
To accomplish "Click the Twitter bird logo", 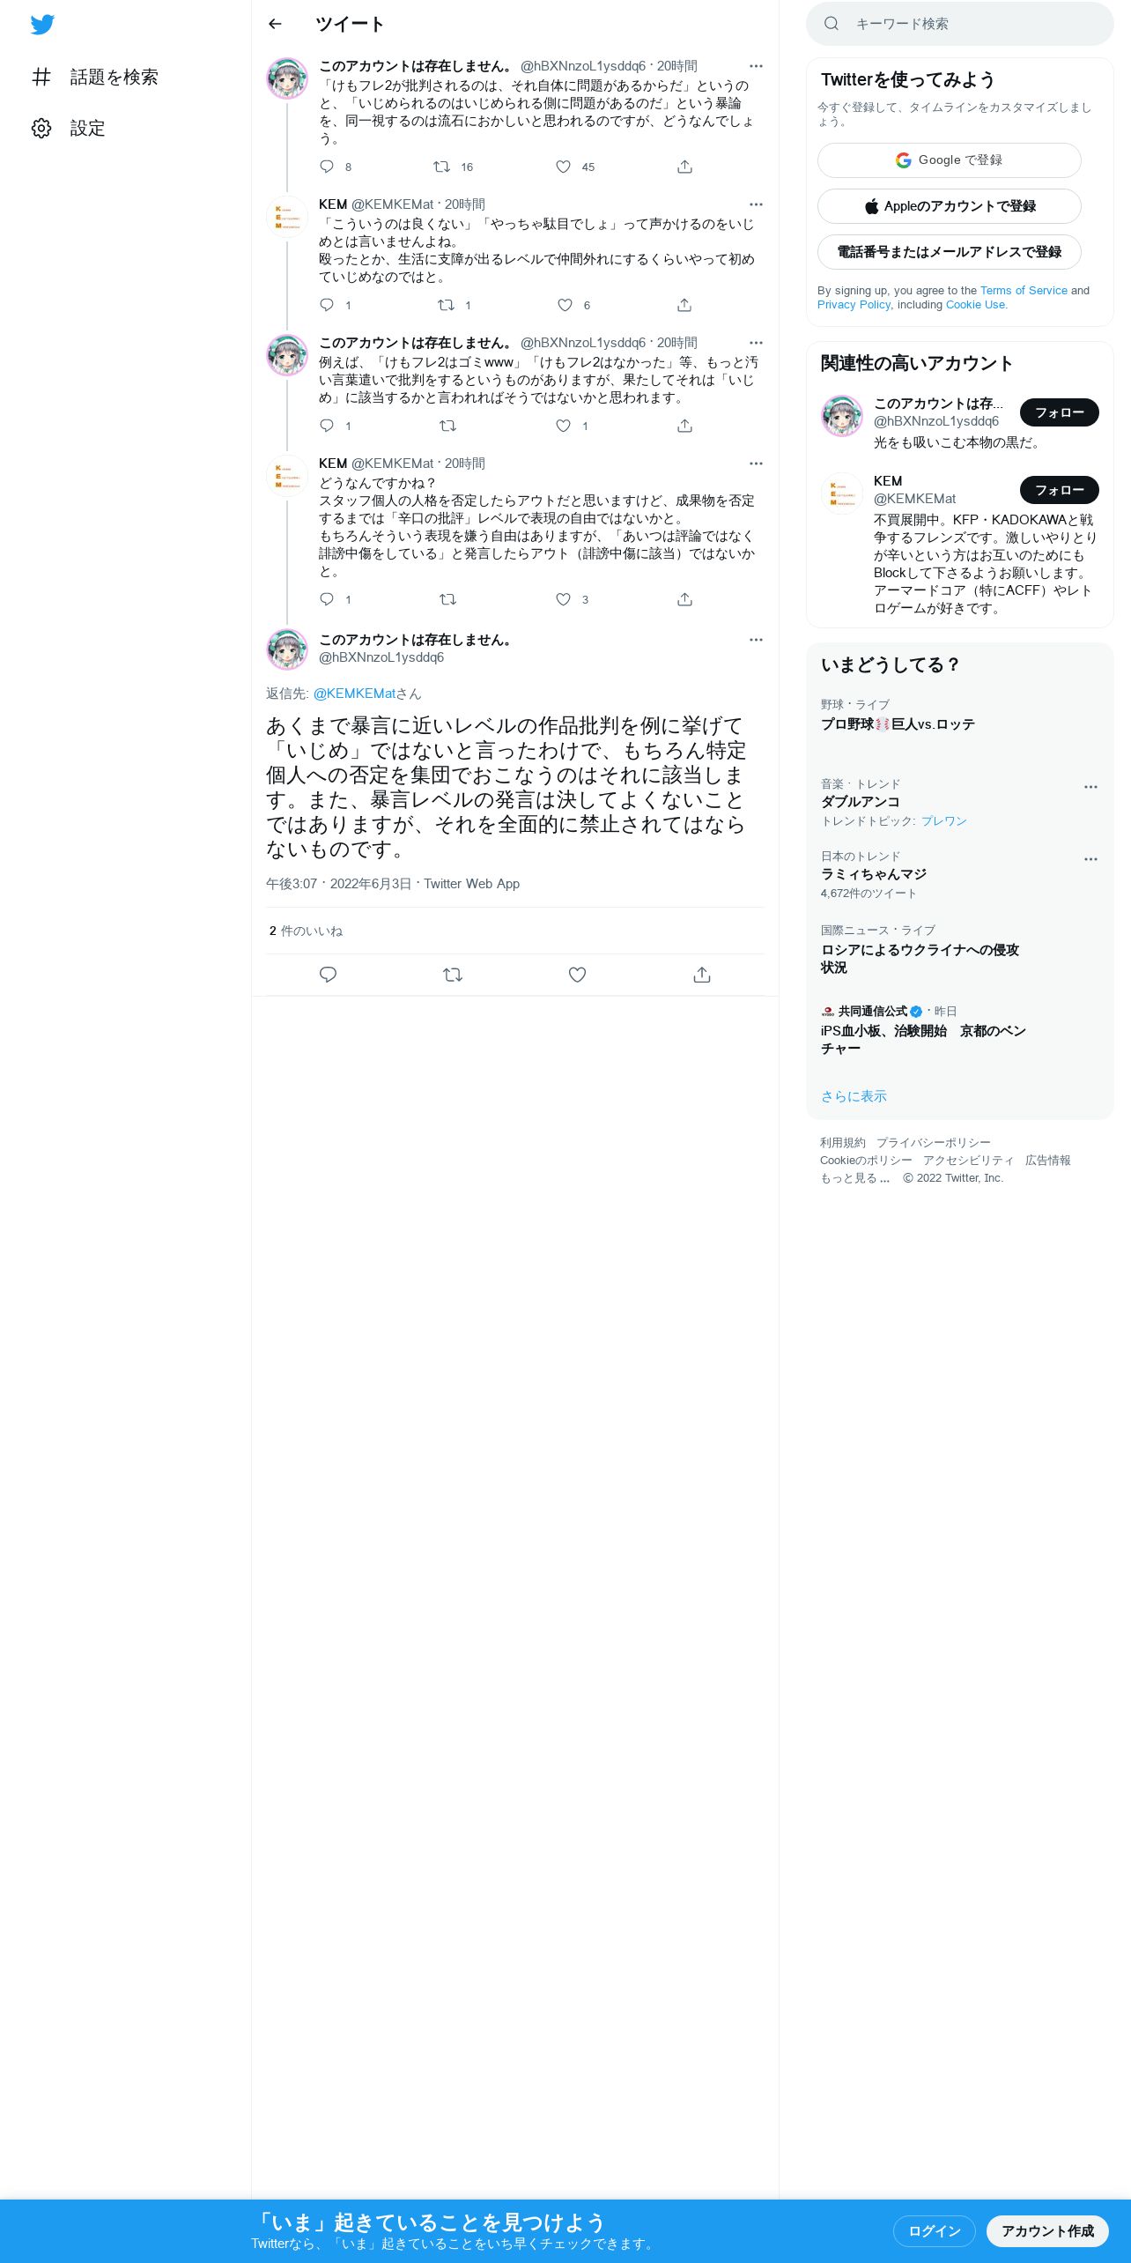I will click(x=42, y=24).
